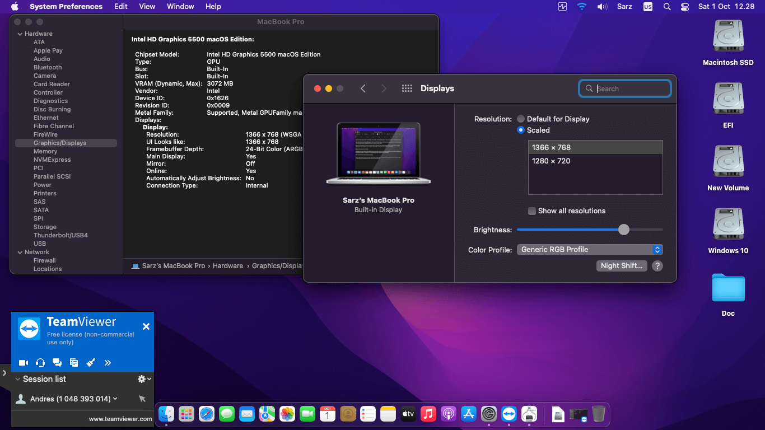Enable Show all resolutions
Image resolution: width=765 pixels, height=430 pixels.
click(x=531, y=211)
